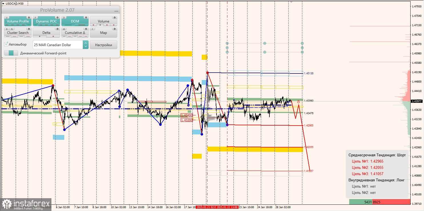Click the B hotkey badge on Cluster Search

click(x=7, y=29)
